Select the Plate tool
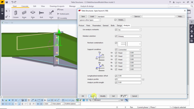This screenshot has width=194, height=109. tap(33, 14)
